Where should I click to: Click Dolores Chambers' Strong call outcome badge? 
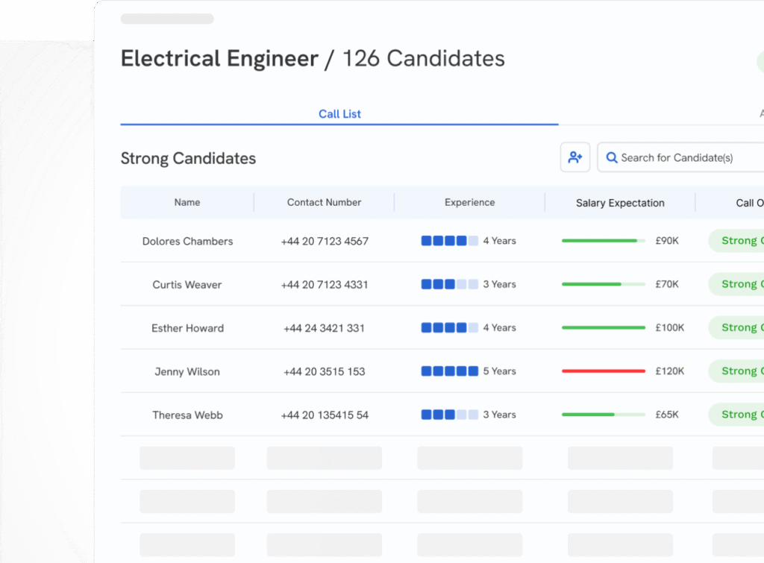[x=737, y=241]
